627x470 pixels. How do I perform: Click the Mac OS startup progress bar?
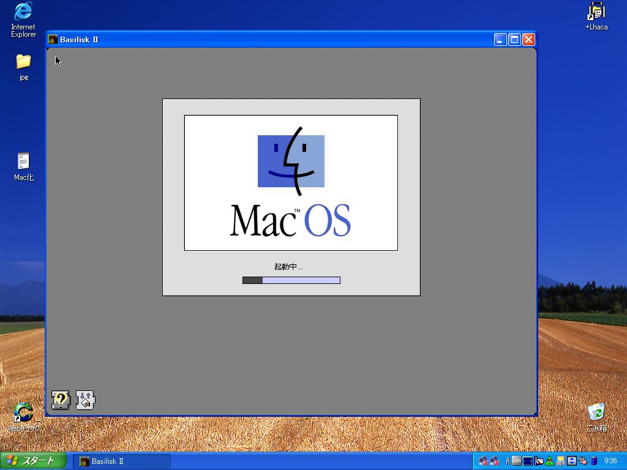click(x=291, y=280)
